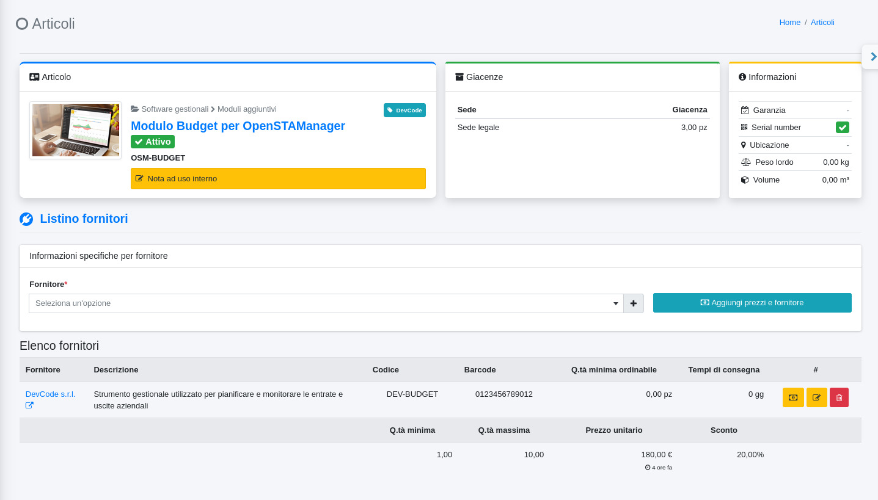878x500 pixels.
Task: Open the Fornitore selection dropdown
Action: [x=321, y=303]
